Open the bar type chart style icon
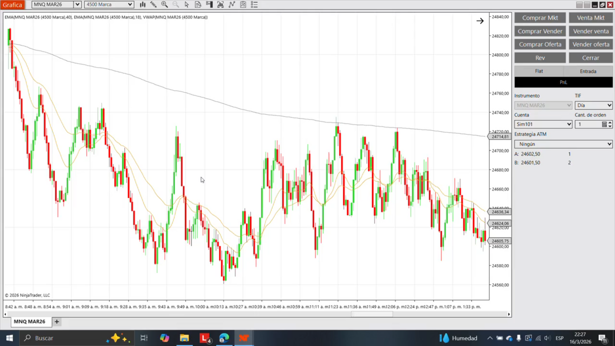 coord(143,5)
